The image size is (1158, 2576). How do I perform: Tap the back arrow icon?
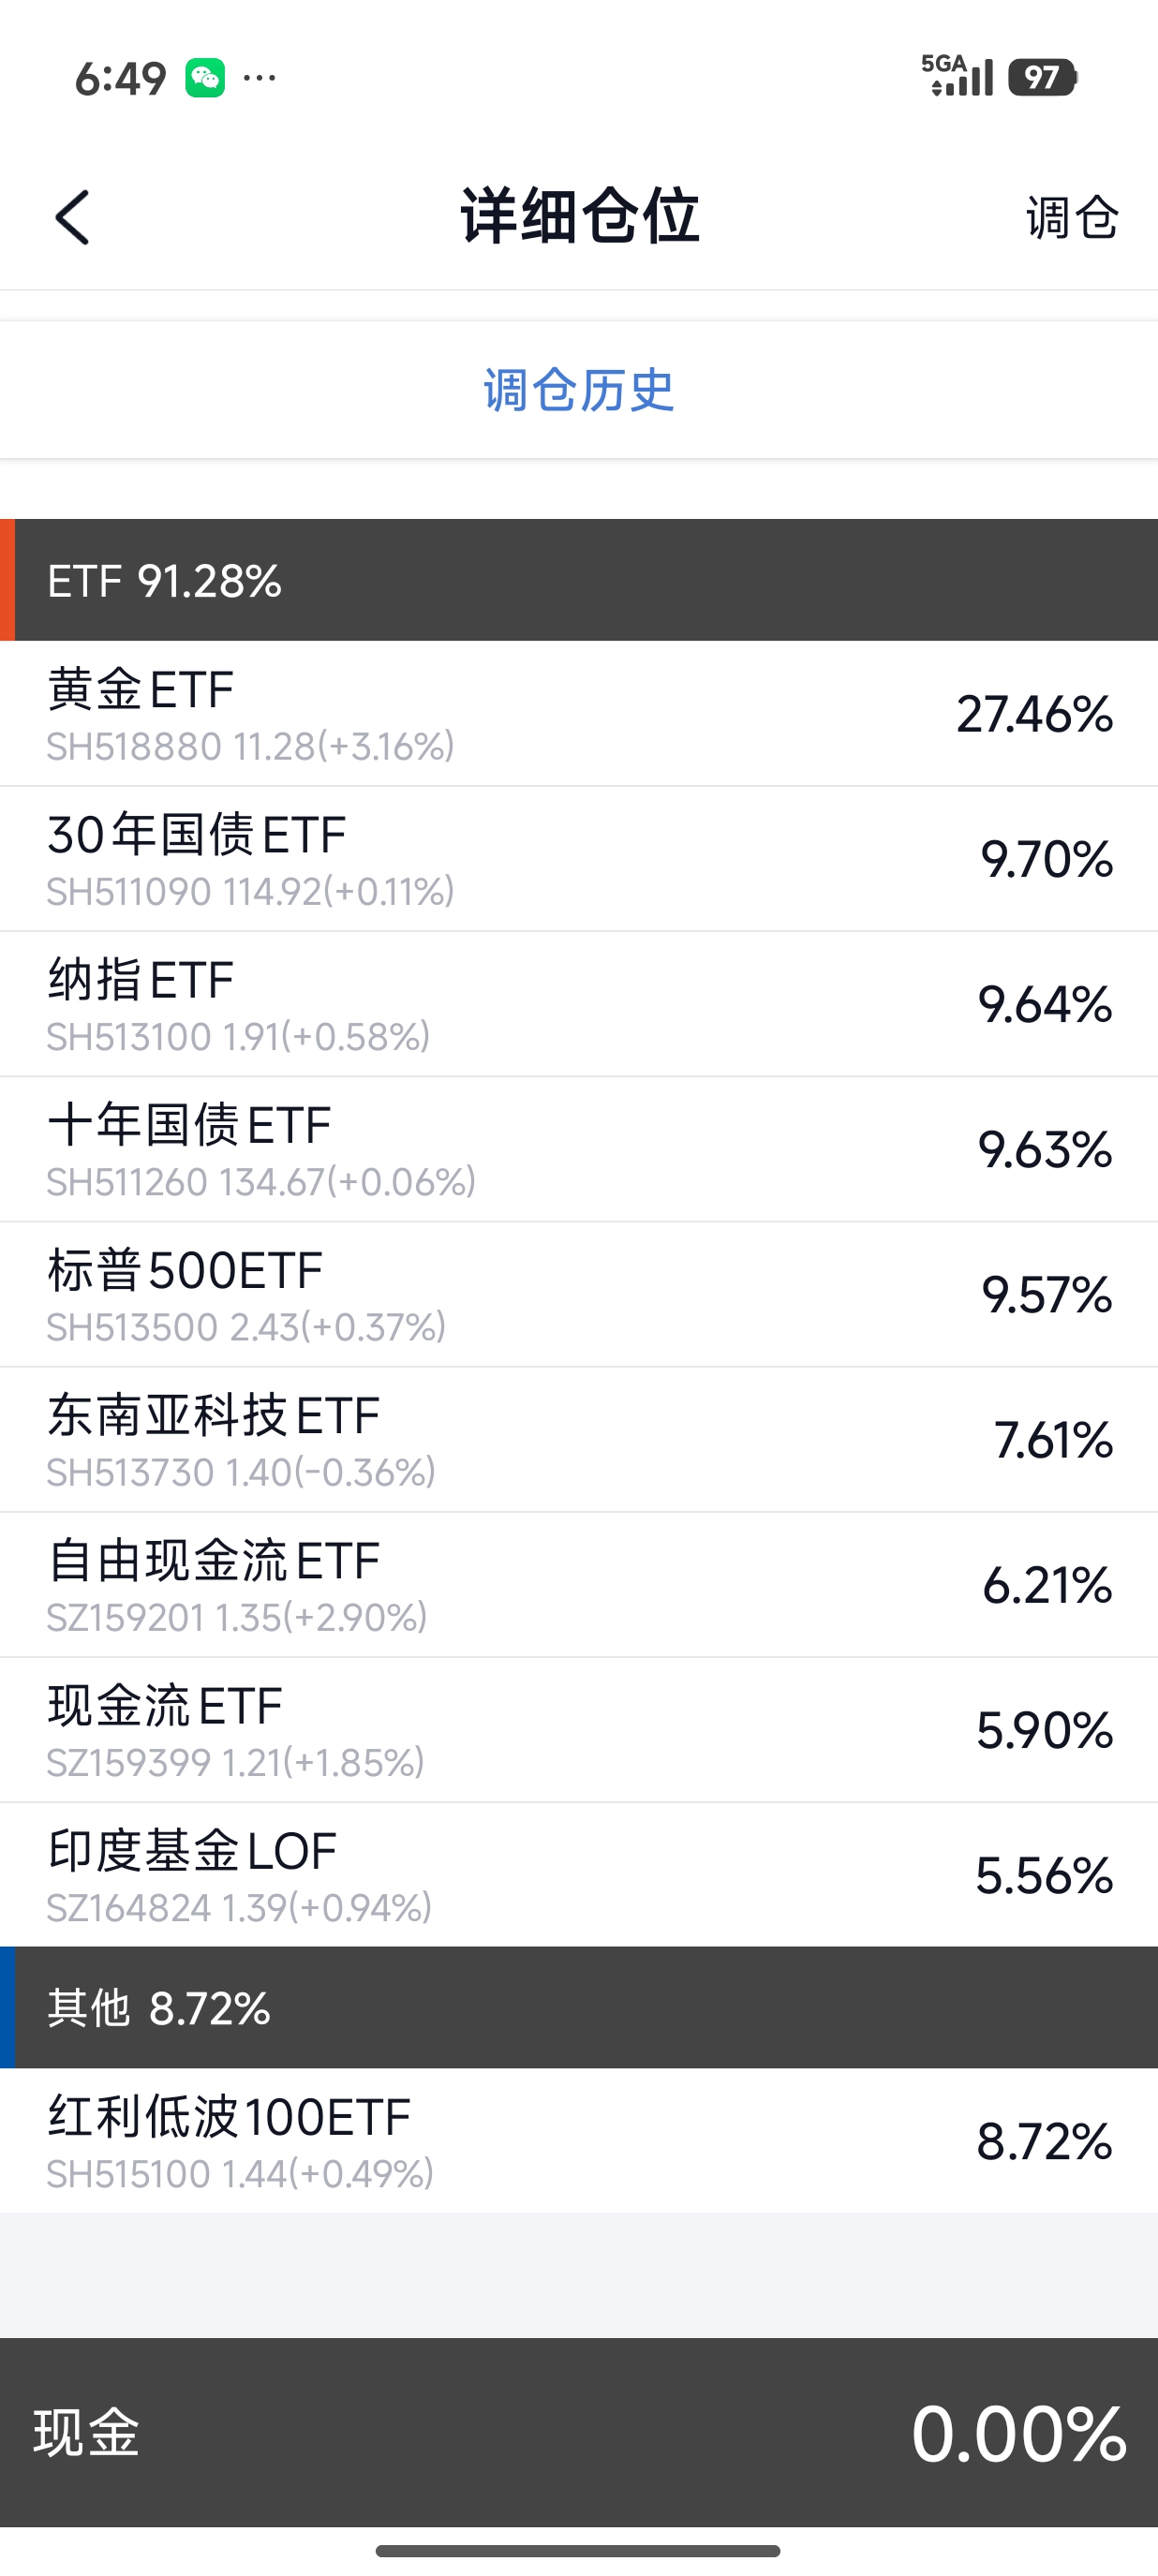[x=72, y=217]
